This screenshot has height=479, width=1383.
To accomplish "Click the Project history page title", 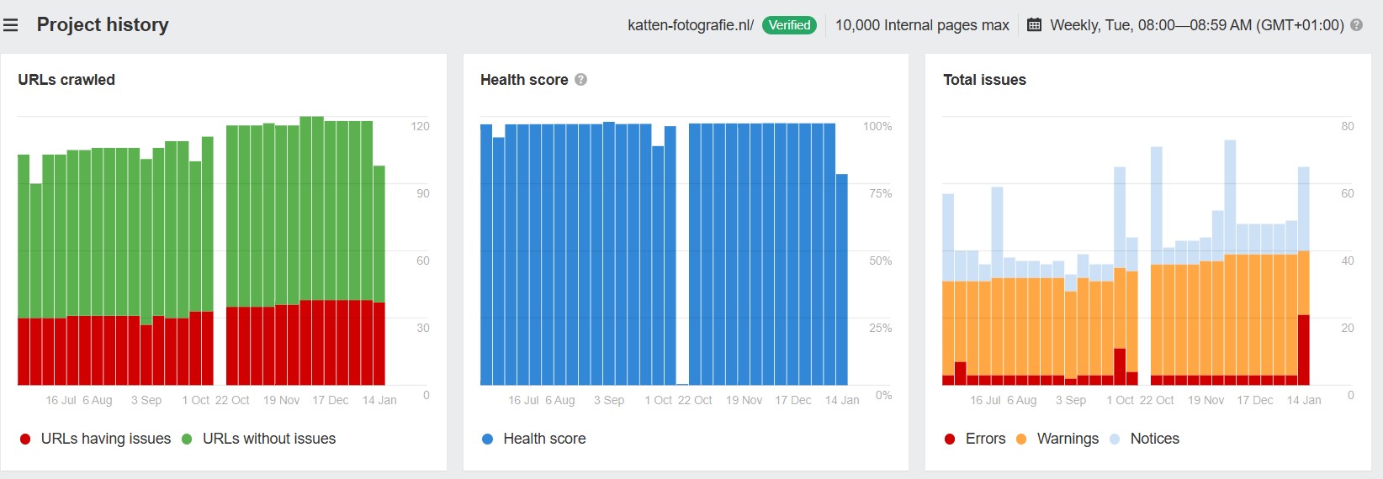I will tap(103, 25).
